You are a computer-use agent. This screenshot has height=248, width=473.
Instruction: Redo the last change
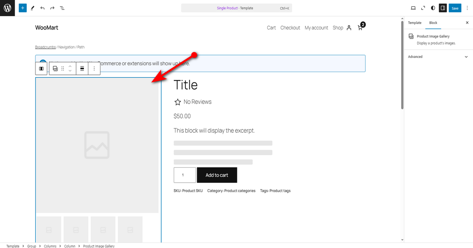coord(52,8)
